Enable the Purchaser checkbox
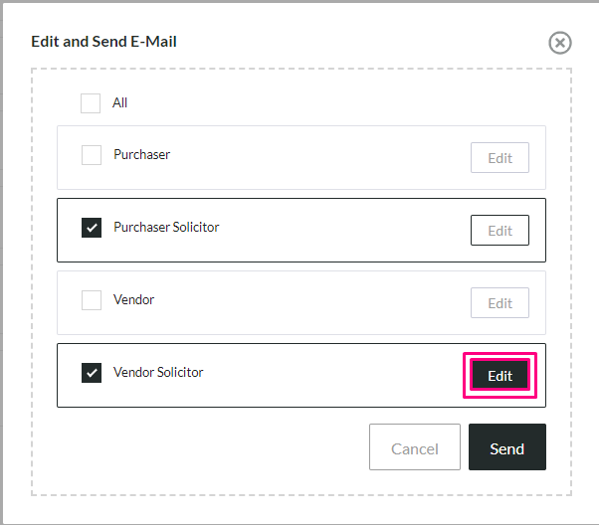 pos(92,155)
